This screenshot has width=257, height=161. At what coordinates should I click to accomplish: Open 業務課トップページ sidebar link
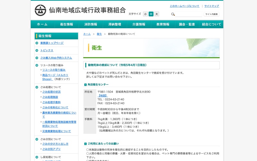click(x=52, y=43)
